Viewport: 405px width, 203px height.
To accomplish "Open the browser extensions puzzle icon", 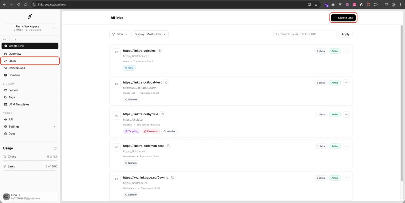I will [376, 5].
